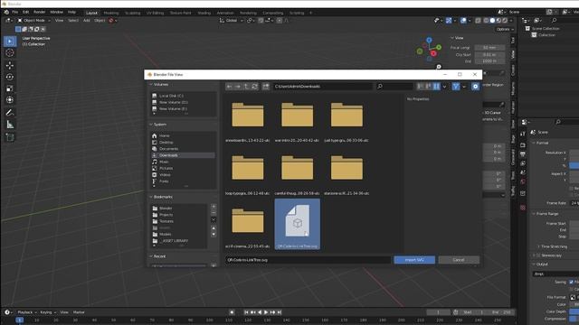Viewport: 579px width, 325px height.
Task: Select the Annotate tool
Action: click(x=10, y=113)
